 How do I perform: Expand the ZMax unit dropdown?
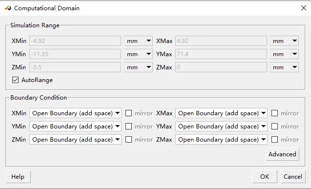284,67
